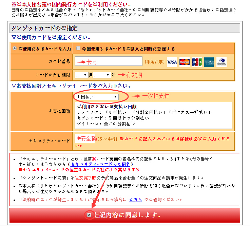The width and height of the screenshot is (250, 226).
Task: Click the セキュリティ・コード input box
Action: point(85,138)
